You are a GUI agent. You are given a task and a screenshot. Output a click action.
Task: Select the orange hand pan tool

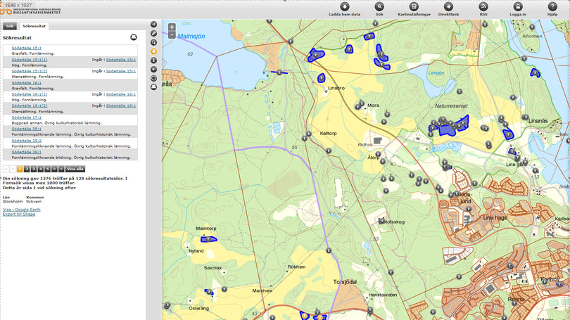pos(154,51)
